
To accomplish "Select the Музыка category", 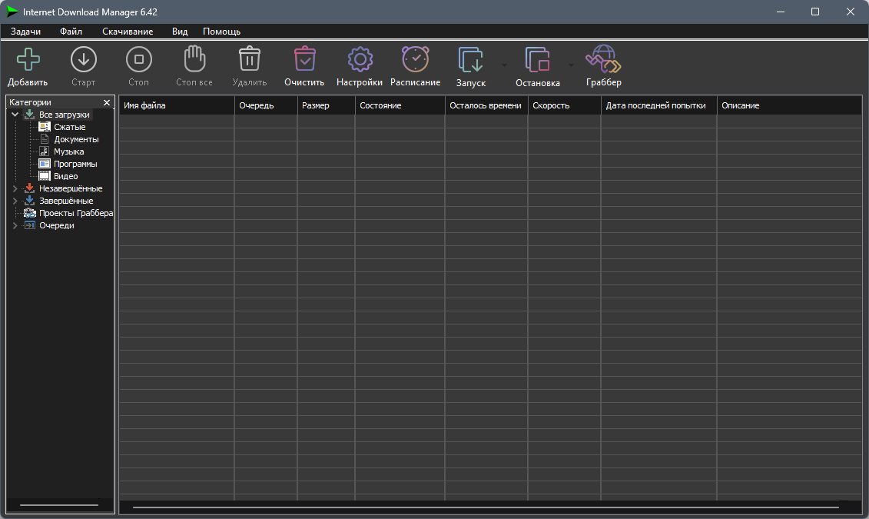I will click(x=68, y=151).
